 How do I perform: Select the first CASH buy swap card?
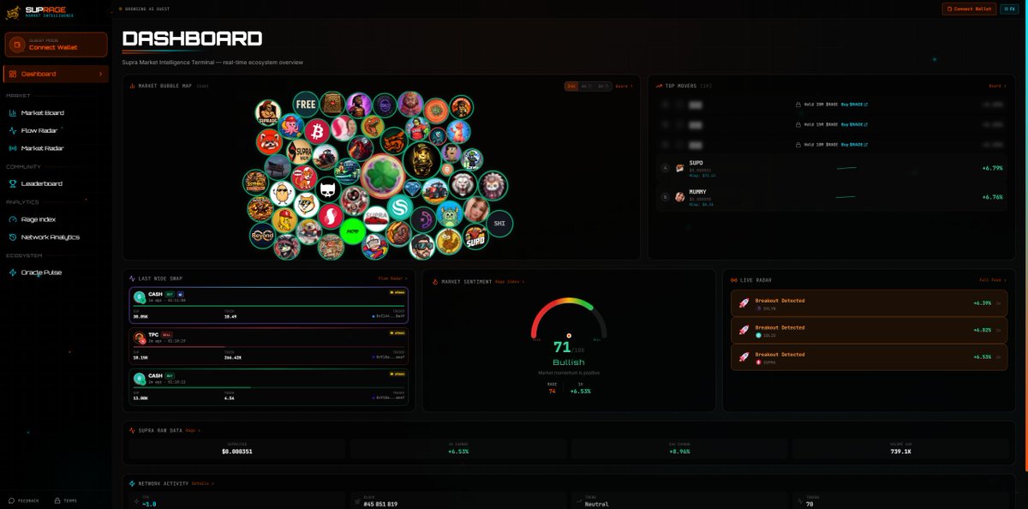(269, 305)
